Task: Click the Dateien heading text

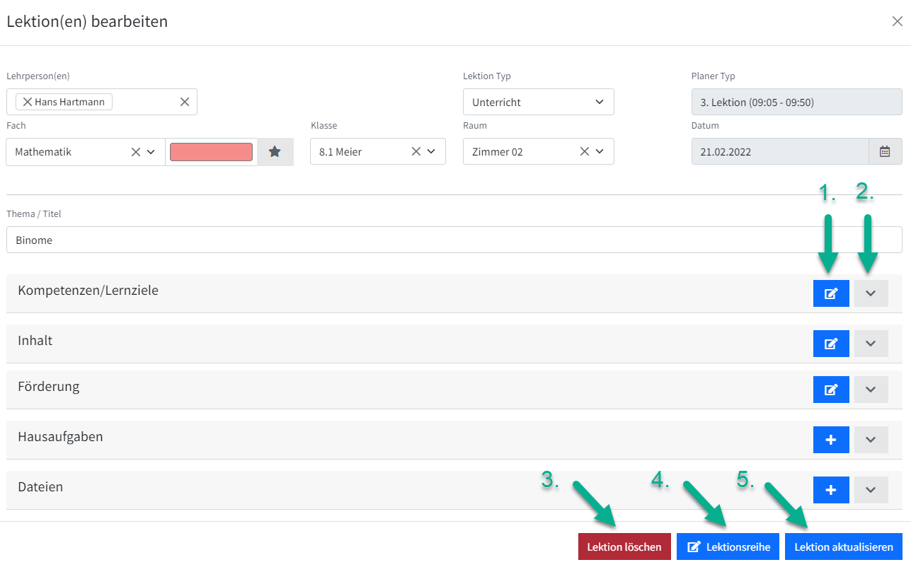Action: click(x=40, y=486)
